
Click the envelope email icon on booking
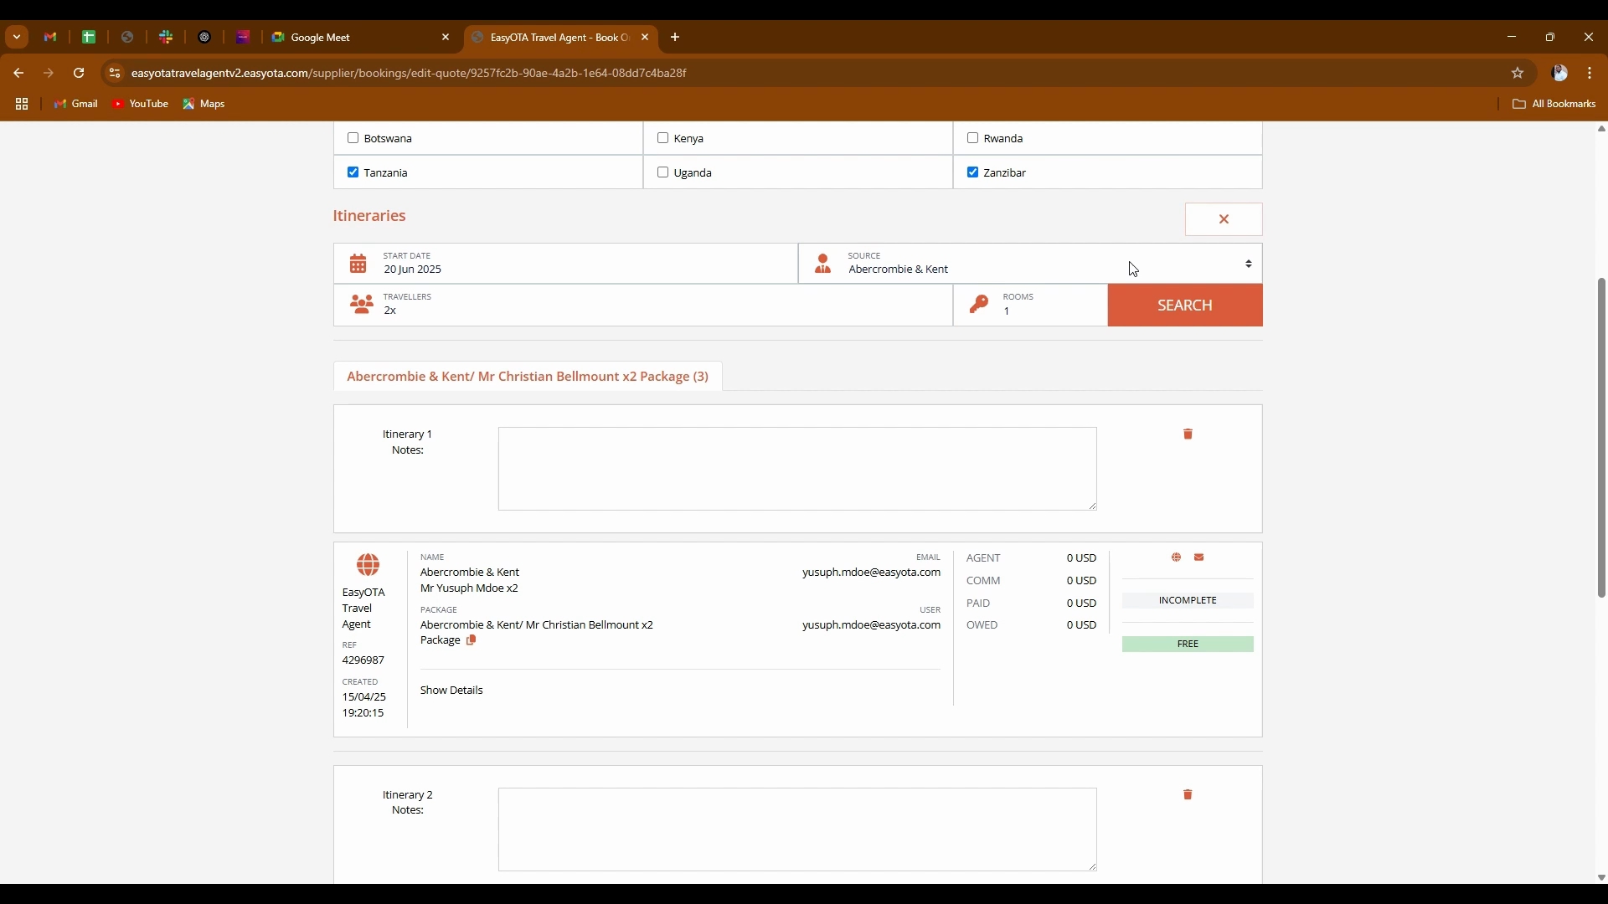[1199, 557]
